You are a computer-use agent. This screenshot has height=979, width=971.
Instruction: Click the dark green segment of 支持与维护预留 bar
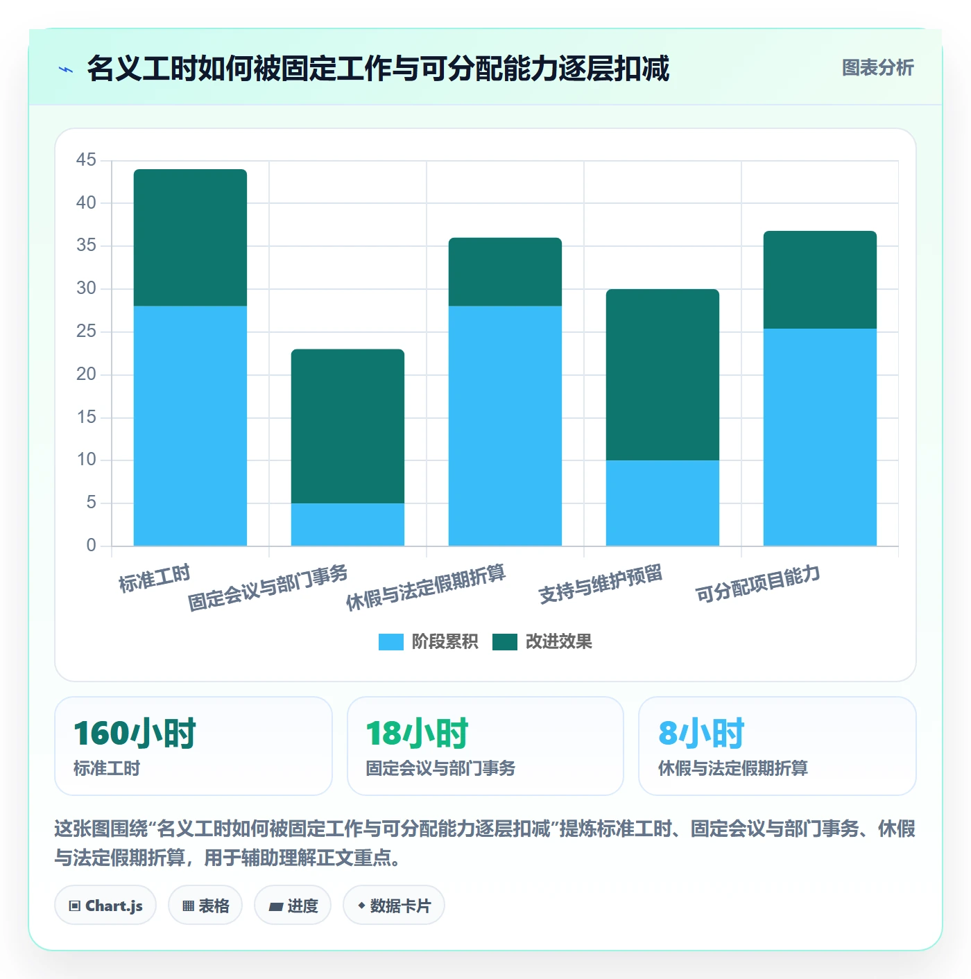662,374
